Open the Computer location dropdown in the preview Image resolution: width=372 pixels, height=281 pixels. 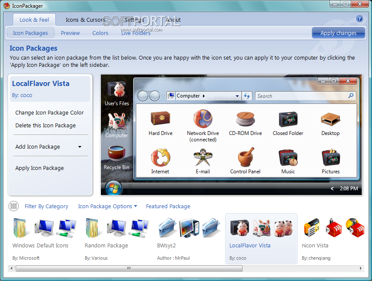(238, 96)
